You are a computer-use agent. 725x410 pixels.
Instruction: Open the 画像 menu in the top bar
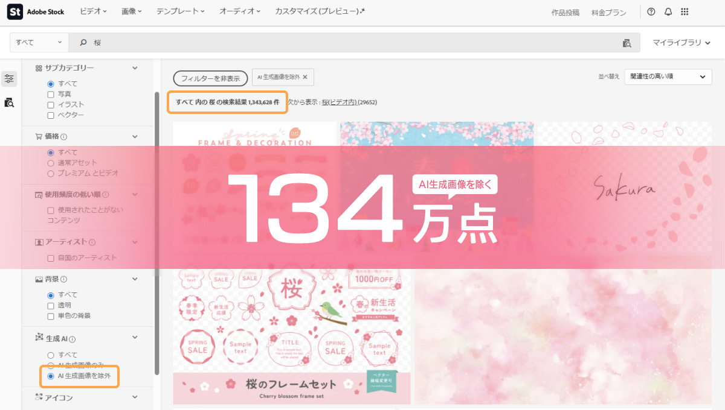(x=131, y=11)
